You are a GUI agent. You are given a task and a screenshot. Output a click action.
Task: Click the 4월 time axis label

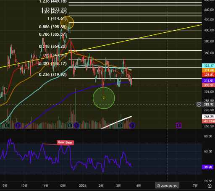click(x=139, y=186)
